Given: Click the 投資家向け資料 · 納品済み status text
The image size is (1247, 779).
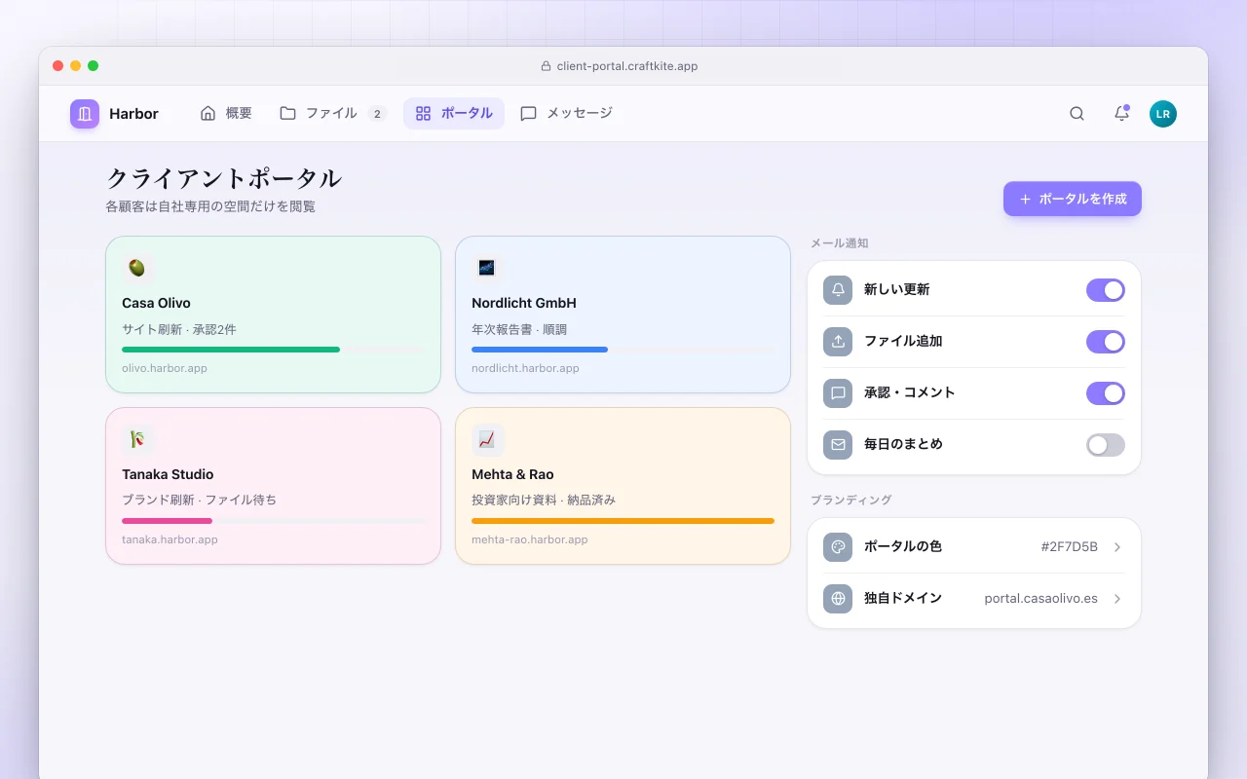Looking at the screenshot, I should tap(544, 500).
